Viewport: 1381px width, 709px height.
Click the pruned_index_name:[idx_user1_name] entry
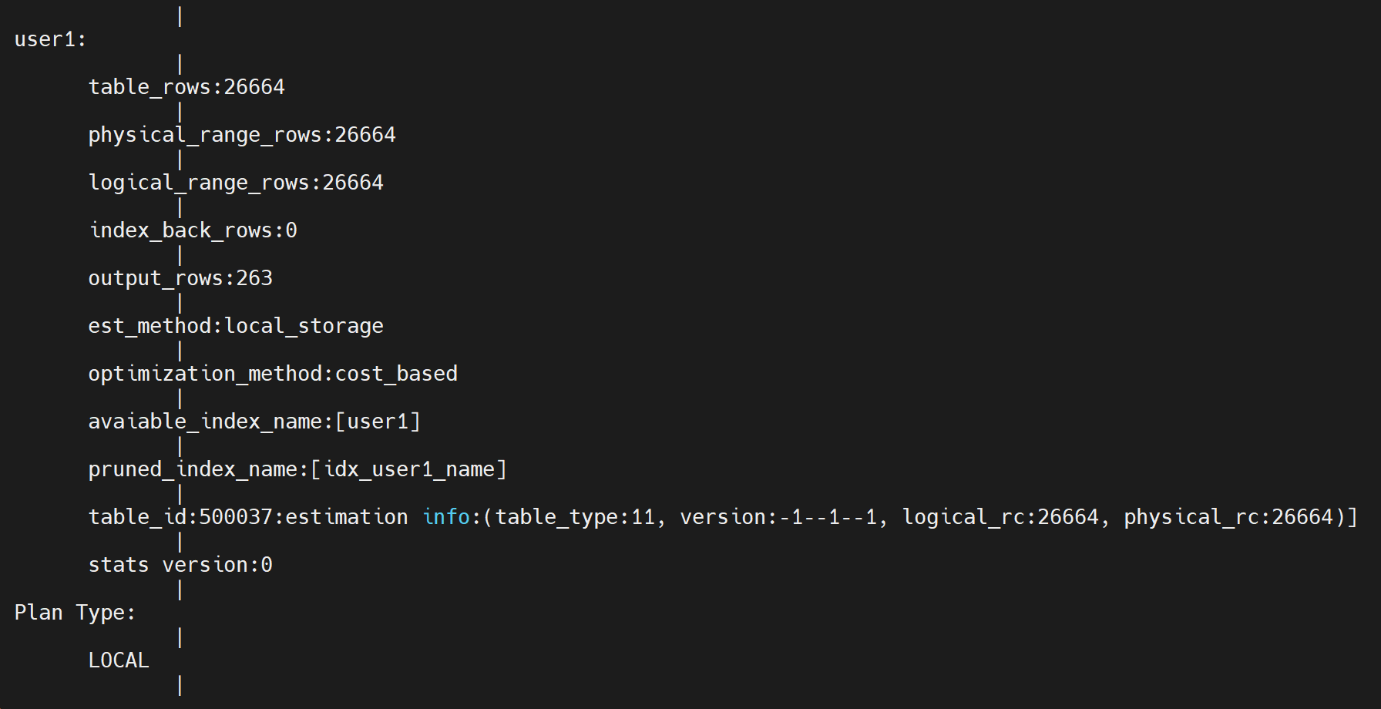(x=297, y=469)
